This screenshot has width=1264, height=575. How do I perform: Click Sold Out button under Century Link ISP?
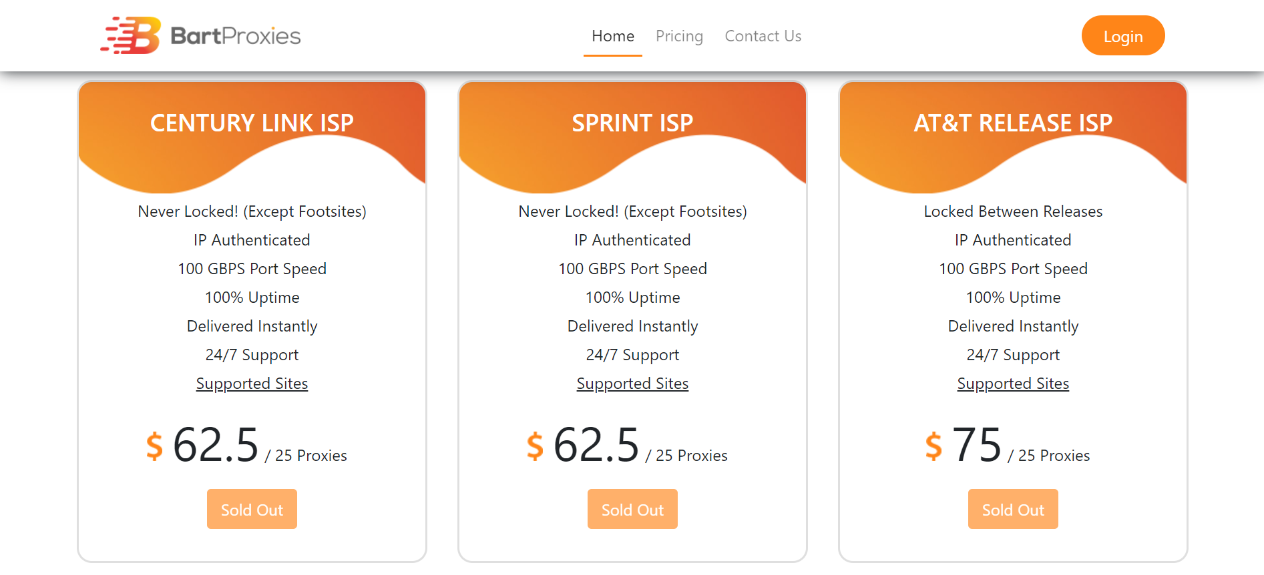pos(252,509)
